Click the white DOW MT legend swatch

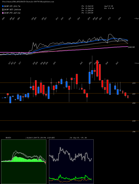(x=3, y=10)
